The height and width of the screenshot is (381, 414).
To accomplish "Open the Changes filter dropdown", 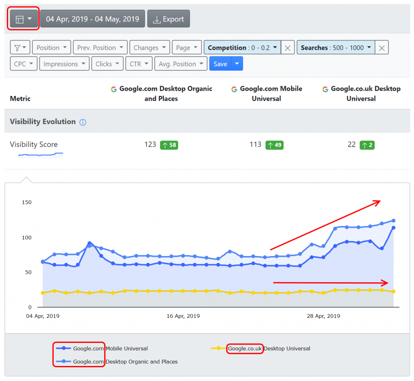I will [150, 48].
